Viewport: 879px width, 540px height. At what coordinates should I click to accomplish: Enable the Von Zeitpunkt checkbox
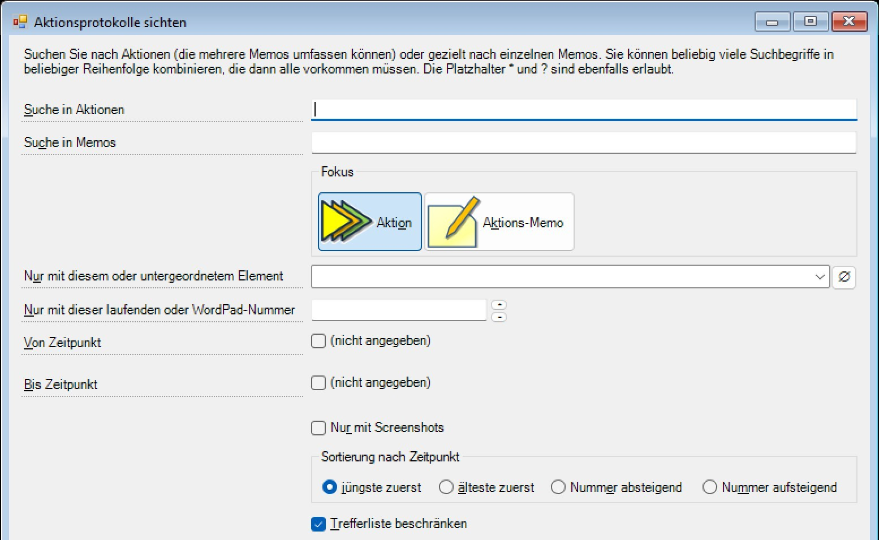click(318, 341)
